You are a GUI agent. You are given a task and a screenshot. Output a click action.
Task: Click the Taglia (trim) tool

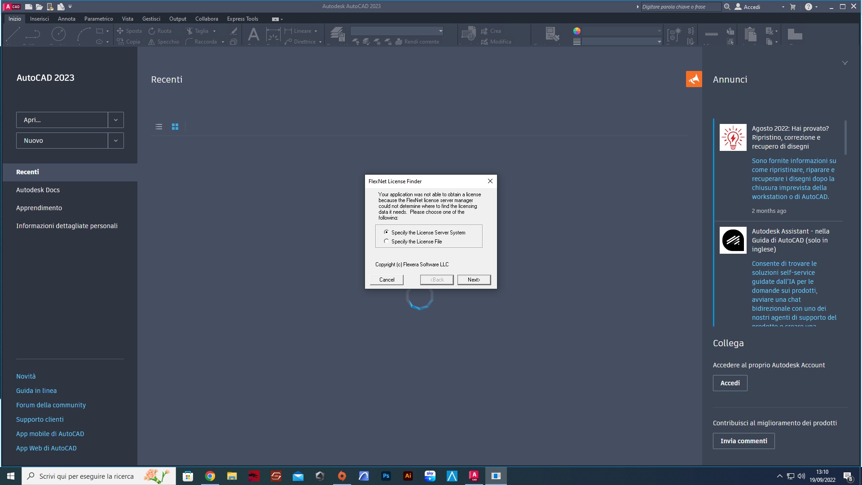pos(198,31)
